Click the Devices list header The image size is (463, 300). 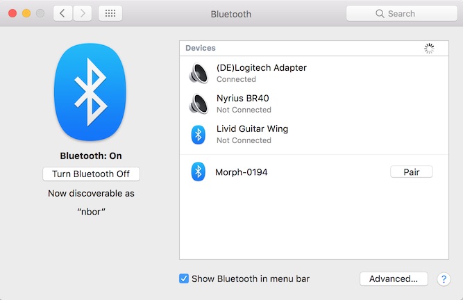pos(201,48)
